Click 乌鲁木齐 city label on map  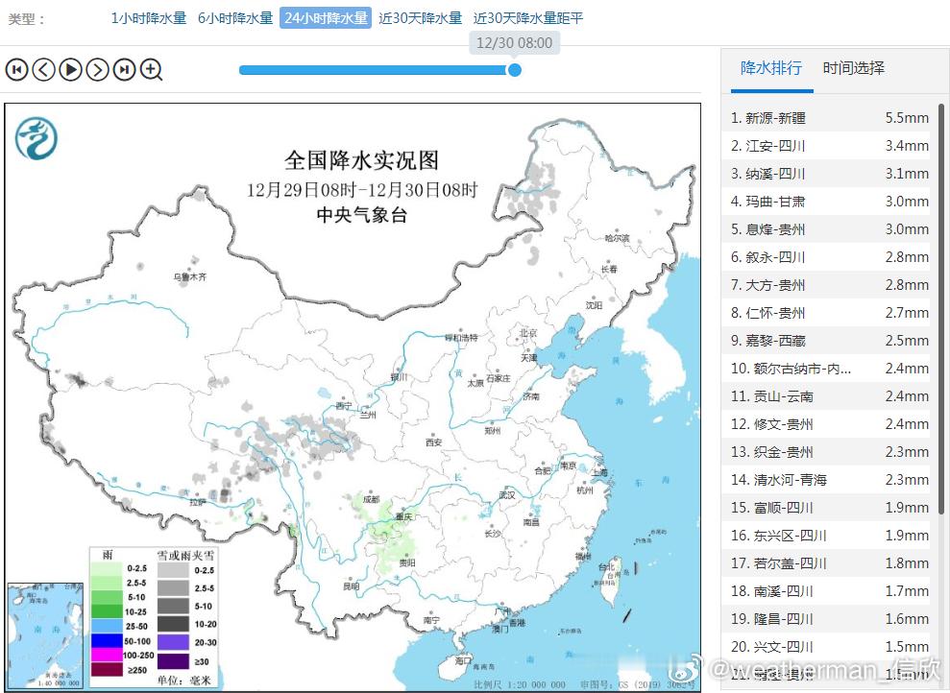(189, 277)
